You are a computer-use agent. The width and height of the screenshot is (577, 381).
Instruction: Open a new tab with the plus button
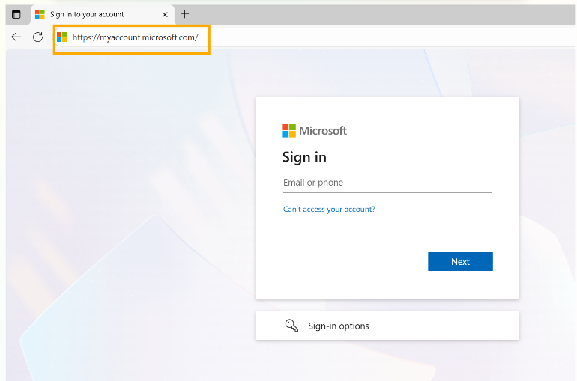click(185, 14)
